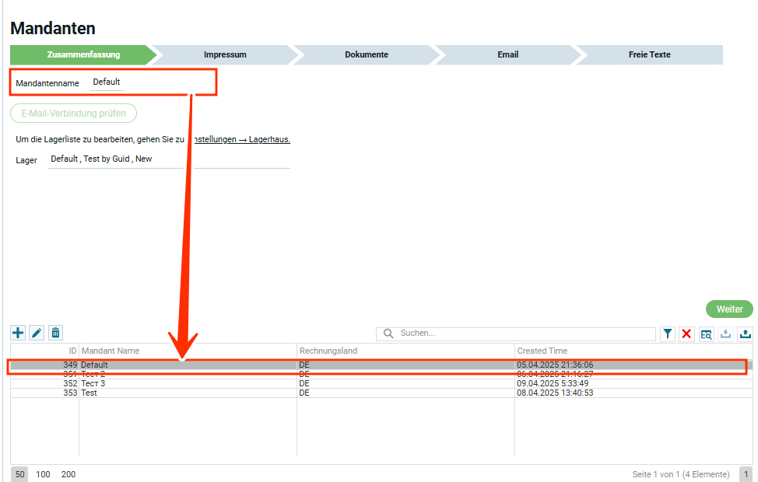
Task: Set page size to 100
Action: [x=44, y=474]
